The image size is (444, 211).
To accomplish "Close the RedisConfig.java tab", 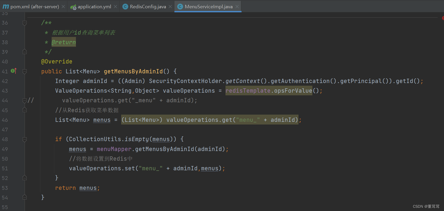I will (170, 6).
